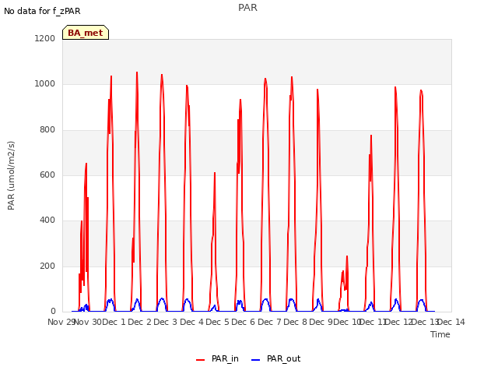498x374 pixels.
Task: Click the 200 y-axis tick label
Action: coord(47,266)
